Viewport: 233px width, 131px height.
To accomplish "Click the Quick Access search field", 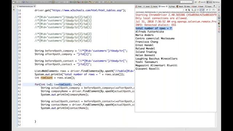I will point(186,2).
